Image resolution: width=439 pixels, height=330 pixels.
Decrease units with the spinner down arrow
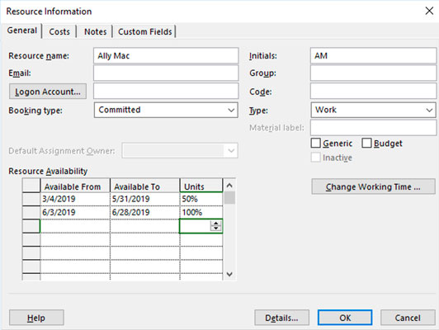tap(215, 229)
